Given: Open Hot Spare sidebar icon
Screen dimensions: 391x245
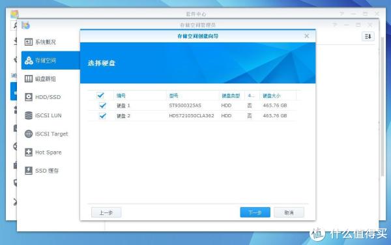Looking at the screenshot, I should [29, 152].
